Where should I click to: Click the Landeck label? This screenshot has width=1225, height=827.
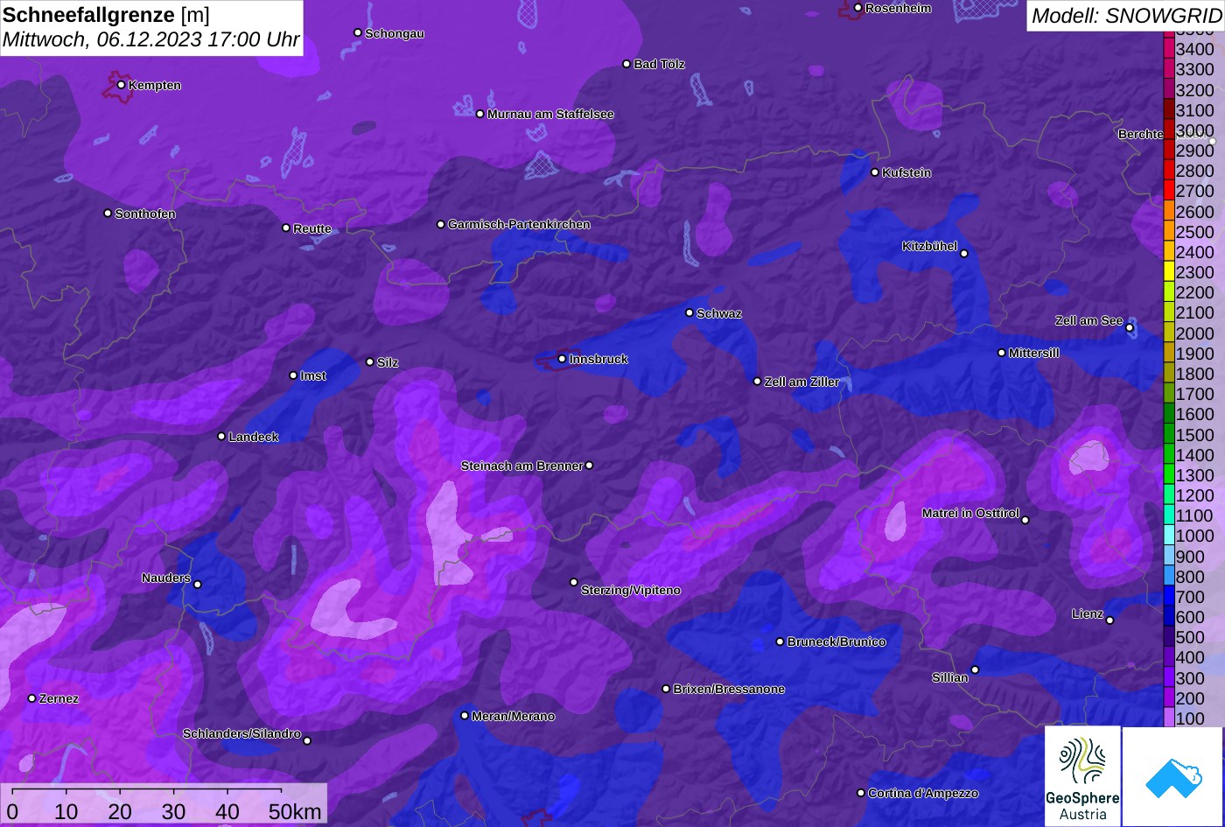pos(254,437)
